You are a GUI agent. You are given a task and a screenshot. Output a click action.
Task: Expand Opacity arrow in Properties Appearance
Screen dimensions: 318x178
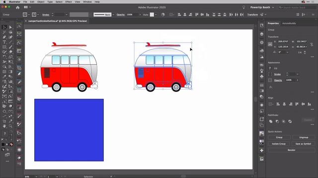tap(298, 80)
